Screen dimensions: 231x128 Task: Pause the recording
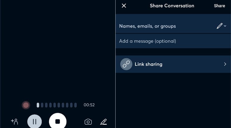point(34,121)
